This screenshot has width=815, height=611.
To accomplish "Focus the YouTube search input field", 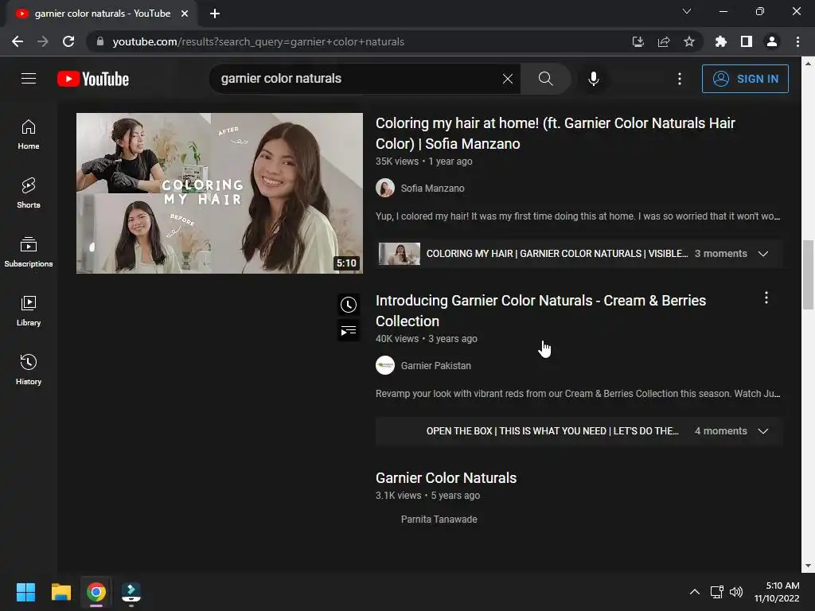I will click(359, 79).
